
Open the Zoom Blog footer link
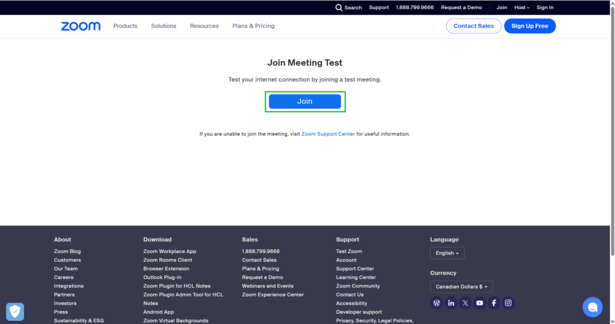(67, 251)
